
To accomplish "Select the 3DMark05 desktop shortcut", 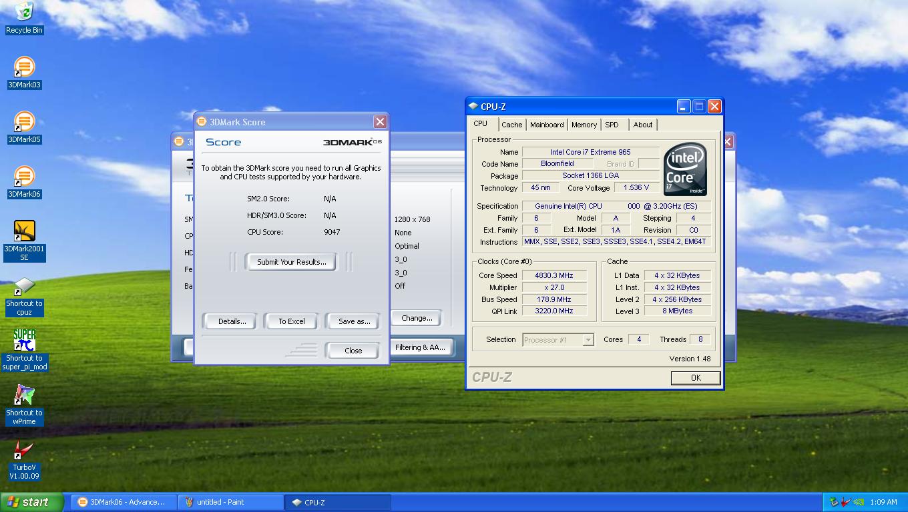I will tap(24, 127).
